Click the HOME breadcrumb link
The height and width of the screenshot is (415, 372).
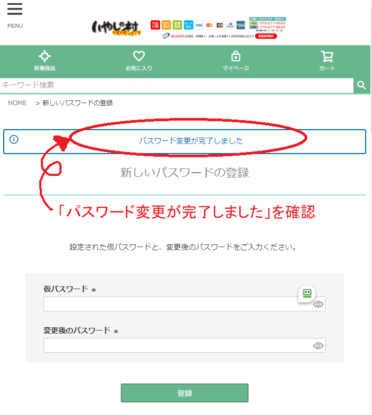point(17,103)
